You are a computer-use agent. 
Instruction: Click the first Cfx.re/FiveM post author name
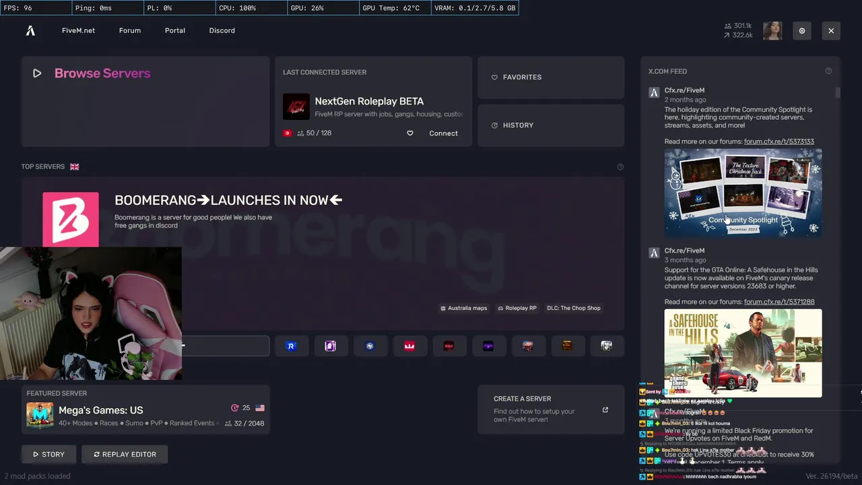[684, 90]
